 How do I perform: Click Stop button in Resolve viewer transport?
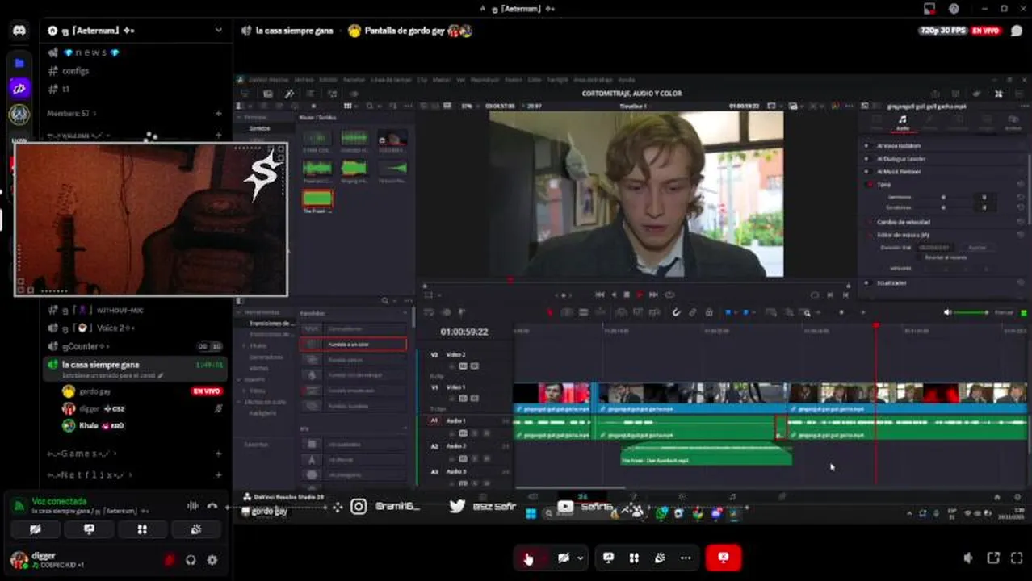pos(626,295)
